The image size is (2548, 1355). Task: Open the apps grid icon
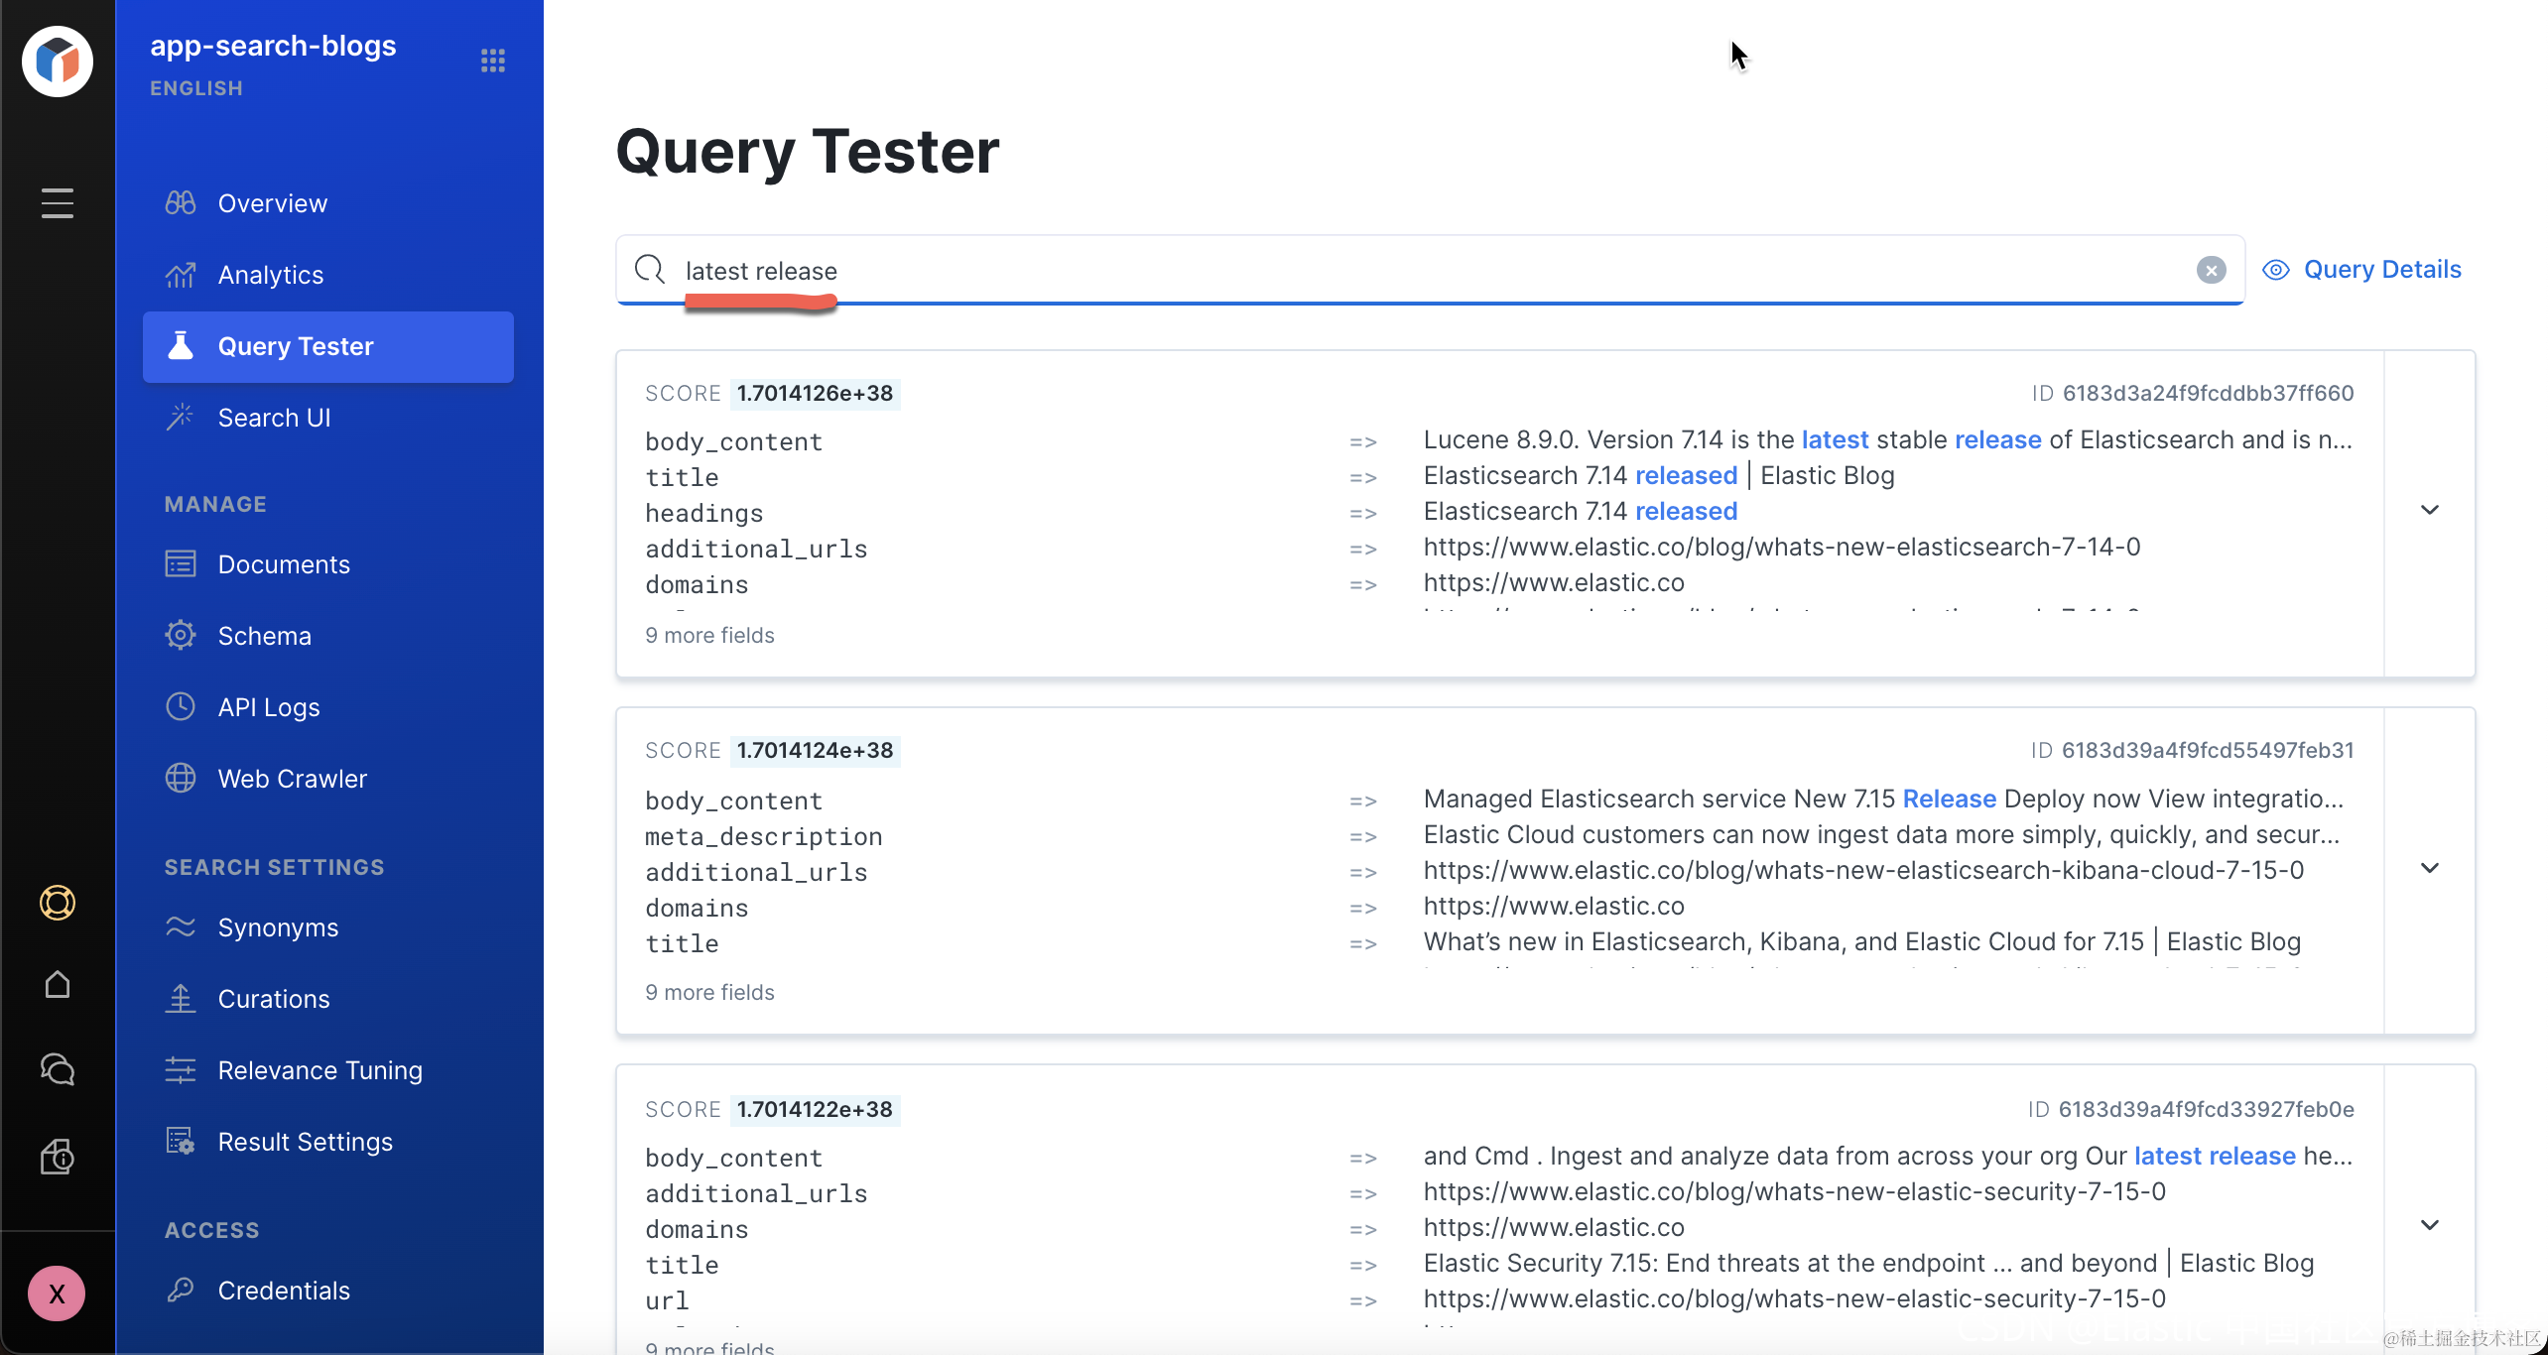(x=493, y=61)
